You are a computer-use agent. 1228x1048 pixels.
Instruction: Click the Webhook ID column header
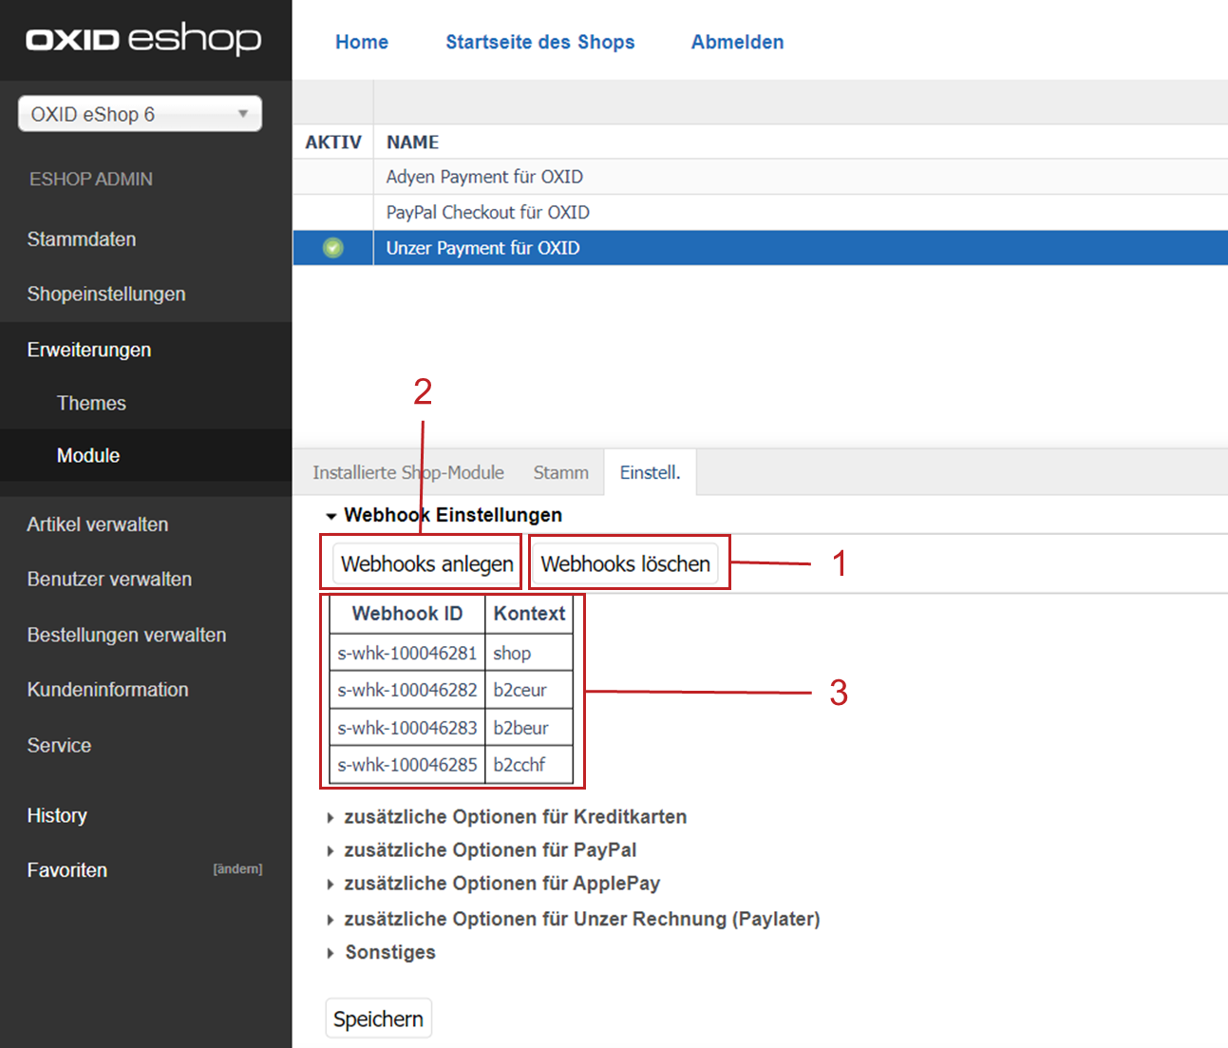407,614
